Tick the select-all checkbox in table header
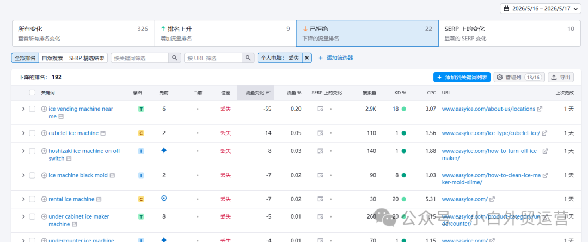Screen dimensions: 588x242 pyautogui.click(x=32, y=93)
